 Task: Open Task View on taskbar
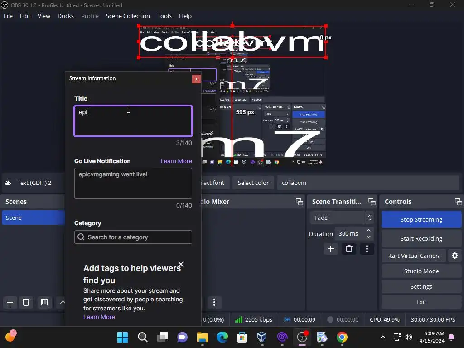(x=163, y=337)
